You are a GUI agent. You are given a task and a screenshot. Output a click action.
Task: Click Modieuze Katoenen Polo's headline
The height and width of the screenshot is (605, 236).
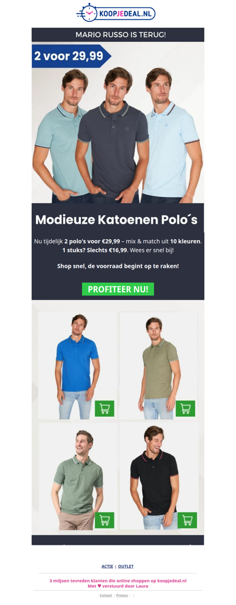pyautogui.click(x=116, y=220)
